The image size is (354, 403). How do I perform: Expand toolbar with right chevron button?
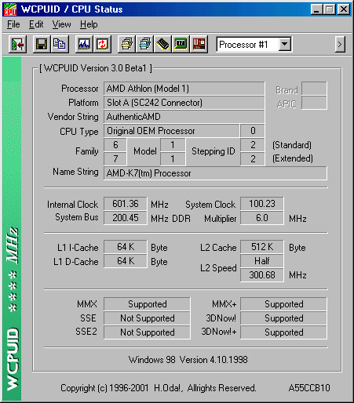point(340,45)
